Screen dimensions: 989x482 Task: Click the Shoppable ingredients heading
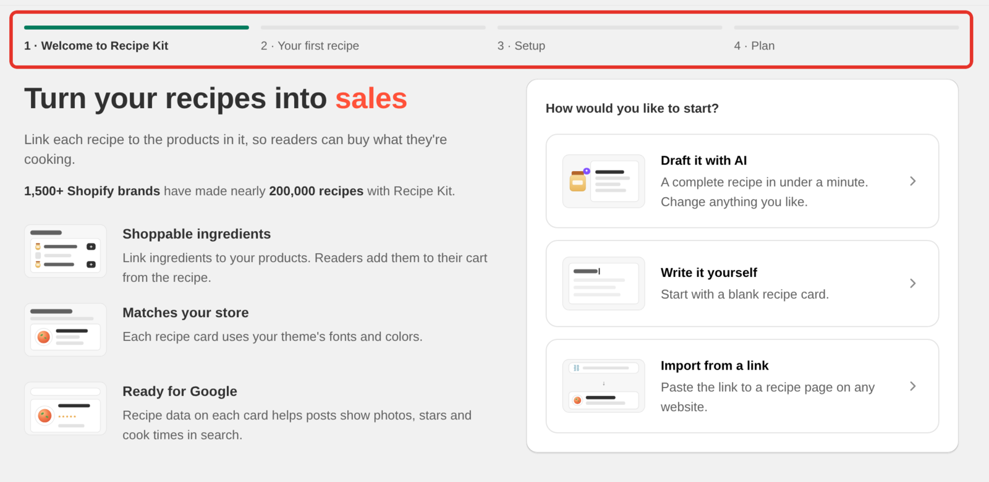pyautogui.click(x=197, y=234)
